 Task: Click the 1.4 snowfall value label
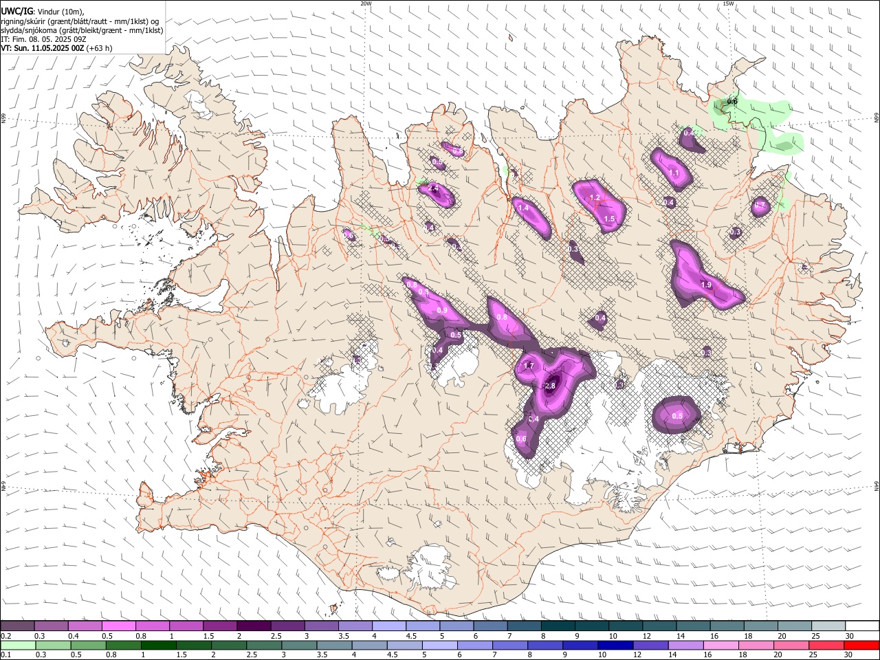[522, 208]
